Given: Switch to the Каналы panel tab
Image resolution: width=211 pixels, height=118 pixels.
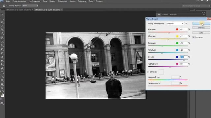Looking at the screenshot, I should pos(165,14).
